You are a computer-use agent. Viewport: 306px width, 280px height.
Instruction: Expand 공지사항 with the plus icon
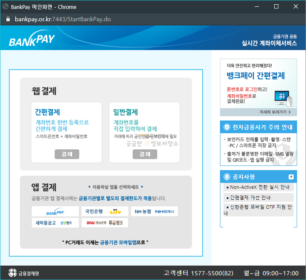291,177
